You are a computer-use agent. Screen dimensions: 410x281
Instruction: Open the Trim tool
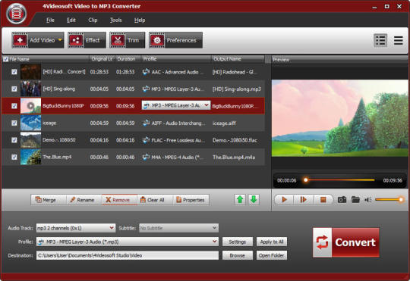[x=127, y=40]
